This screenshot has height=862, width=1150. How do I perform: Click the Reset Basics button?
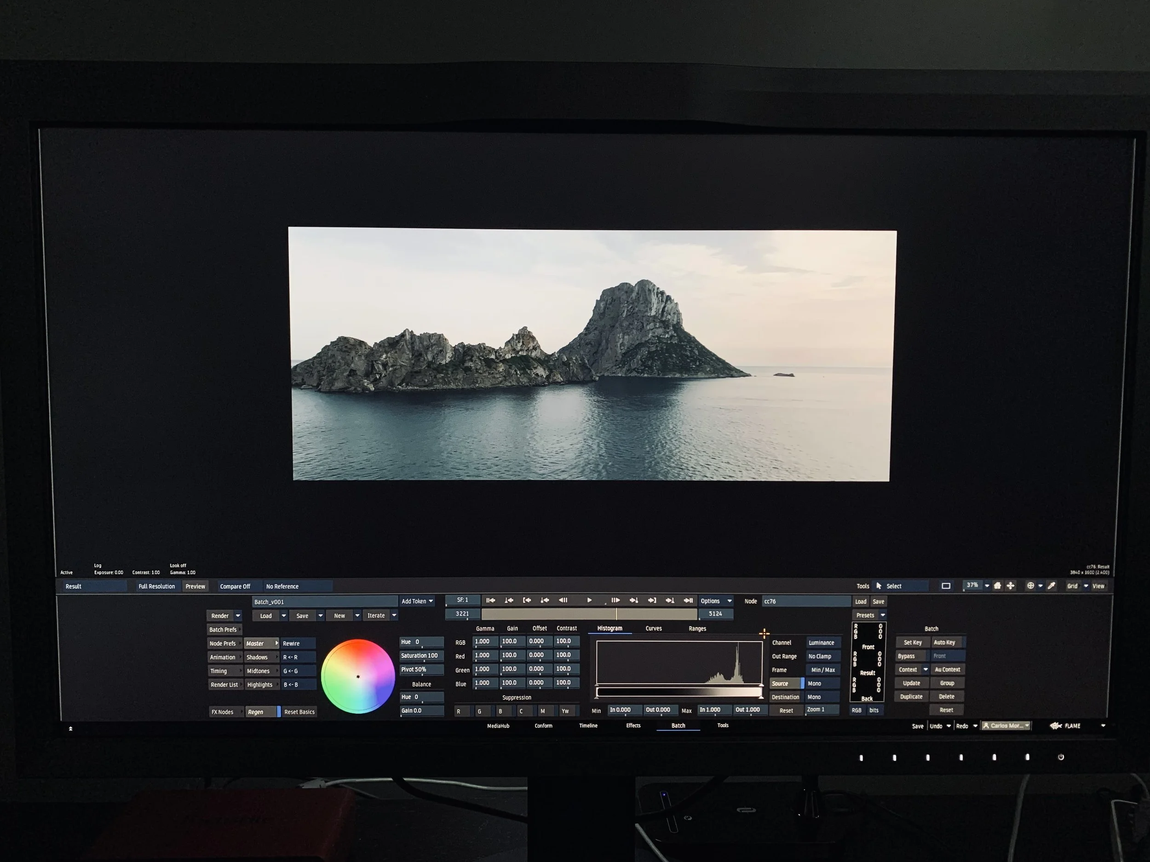pos(299,712)
